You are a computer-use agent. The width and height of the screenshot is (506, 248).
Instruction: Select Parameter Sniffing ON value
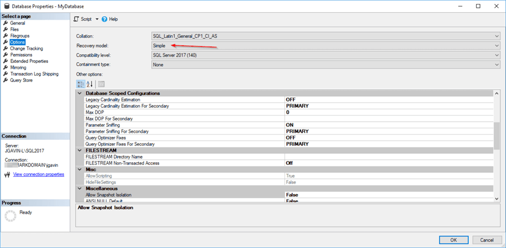pyautogui.click(x=389, y=125)
